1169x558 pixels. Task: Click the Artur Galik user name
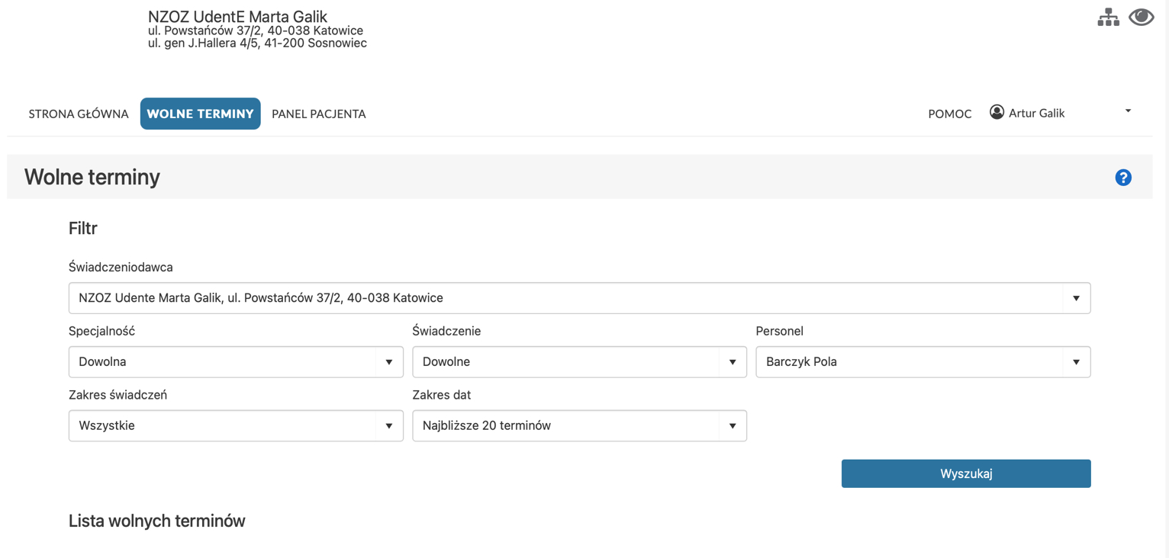[x=1036, y=113]
